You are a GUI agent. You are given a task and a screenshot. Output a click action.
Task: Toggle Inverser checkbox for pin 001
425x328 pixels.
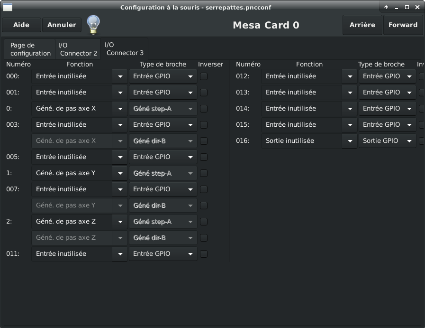tap(204, 93)
